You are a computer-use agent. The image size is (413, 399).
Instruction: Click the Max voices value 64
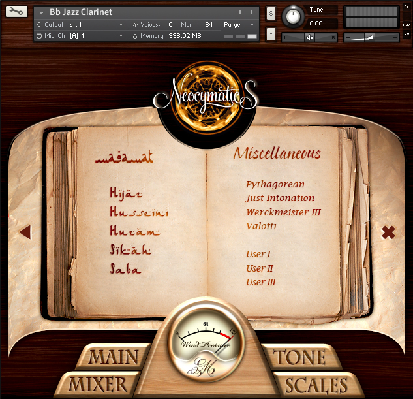tap(209, 25)
